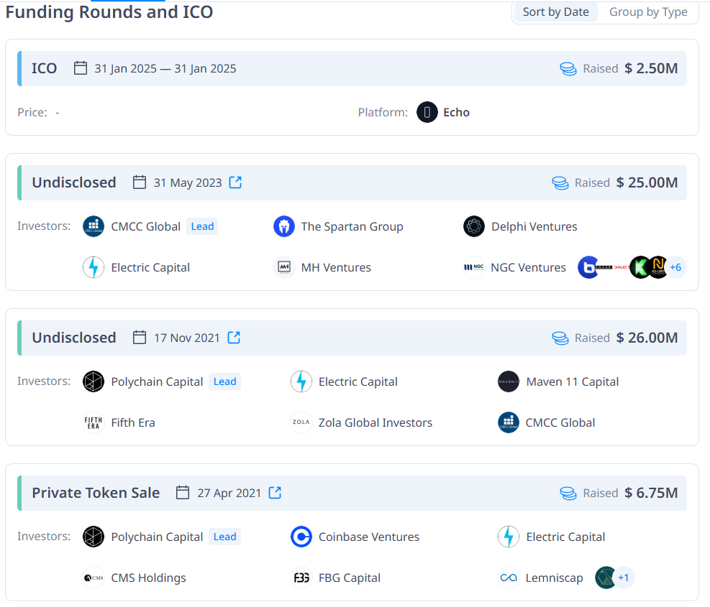Click CMCC Global logo in 2023 round
This screenshot has height=607, width=710.
(x=94, y=226)
